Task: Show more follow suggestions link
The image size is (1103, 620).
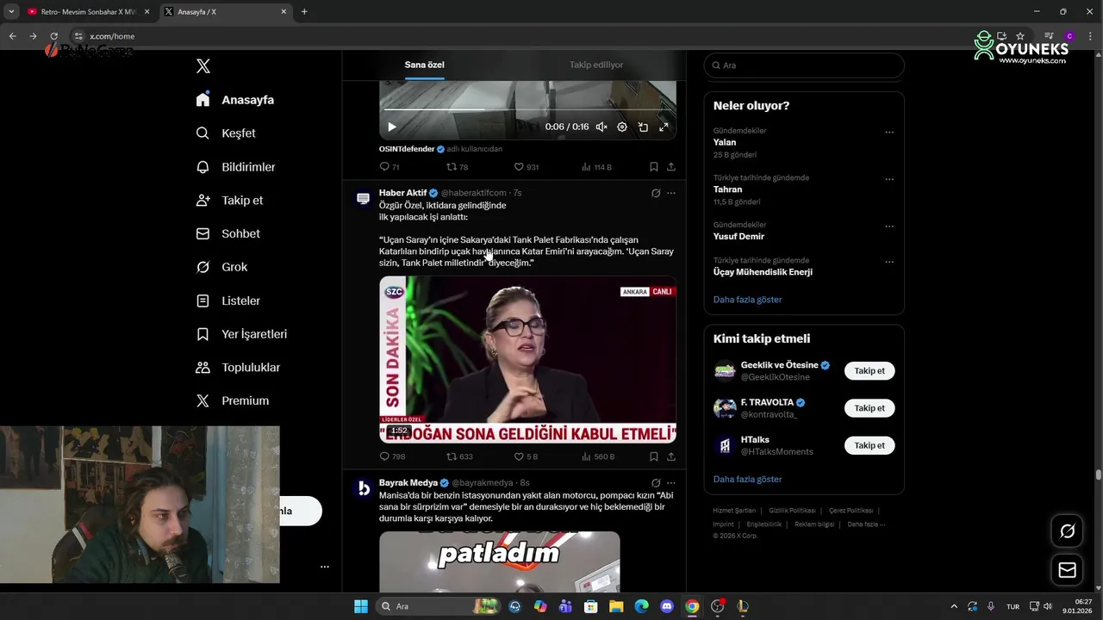Action: click(747, 479)
